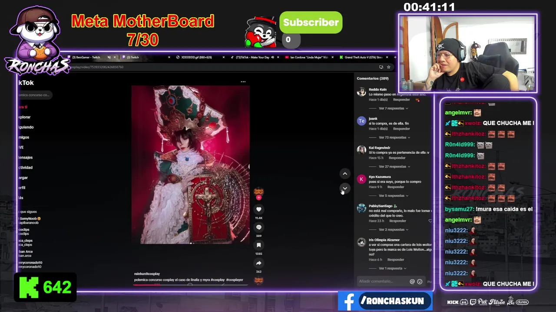Click the cast/install icon in address bar
This screenshot has width=556, height=312.
381,67
